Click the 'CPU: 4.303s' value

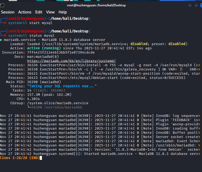point(33,99)
